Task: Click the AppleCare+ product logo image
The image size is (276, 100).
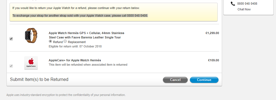Action: click(x=31, y=63)
